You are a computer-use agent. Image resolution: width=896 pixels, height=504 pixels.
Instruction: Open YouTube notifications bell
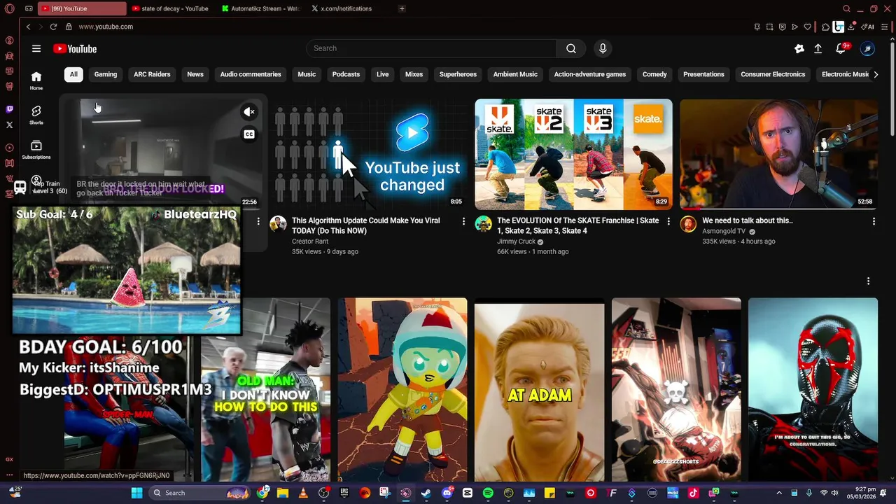[841, 48]
